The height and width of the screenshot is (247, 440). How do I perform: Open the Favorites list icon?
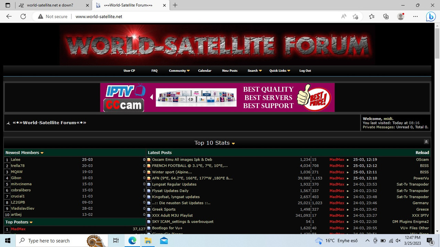coord(372,16)
